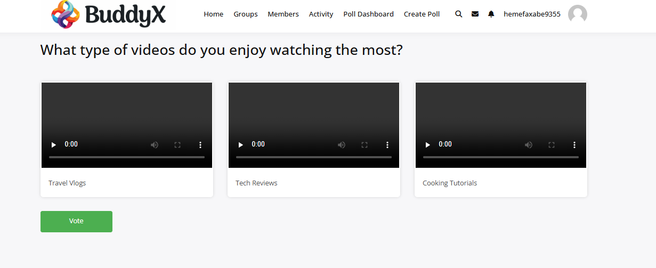The width and height of the screenshot is (656, 268).
Task: Click the BuddyX logo
Action: point(108,14)
